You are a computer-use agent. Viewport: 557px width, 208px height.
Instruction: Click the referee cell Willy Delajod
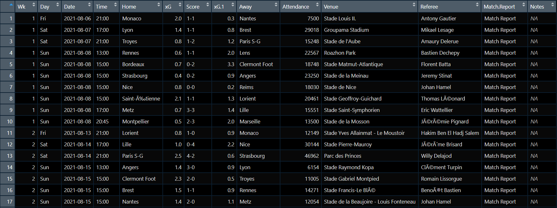[x=436, y=156]
